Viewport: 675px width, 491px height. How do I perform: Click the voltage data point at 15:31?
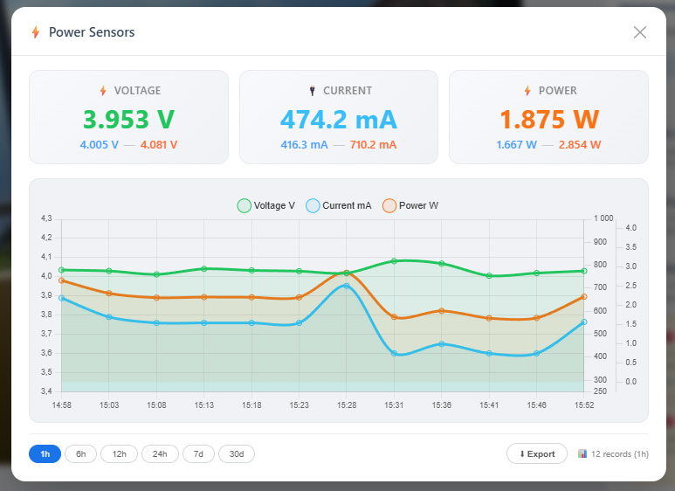point(394,261)
